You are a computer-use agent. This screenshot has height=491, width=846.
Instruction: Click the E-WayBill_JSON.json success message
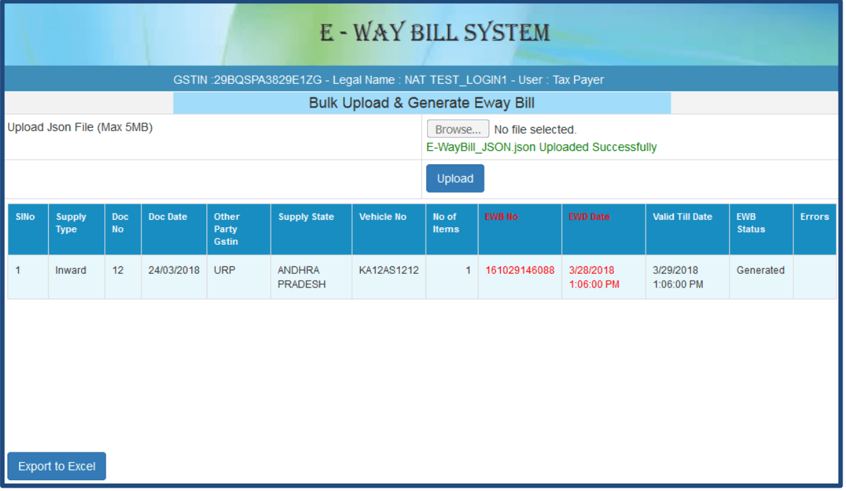coord(541,147)
